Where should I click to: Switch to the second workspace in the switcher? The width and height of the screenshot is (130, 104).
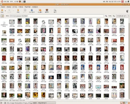coord(124,103)
